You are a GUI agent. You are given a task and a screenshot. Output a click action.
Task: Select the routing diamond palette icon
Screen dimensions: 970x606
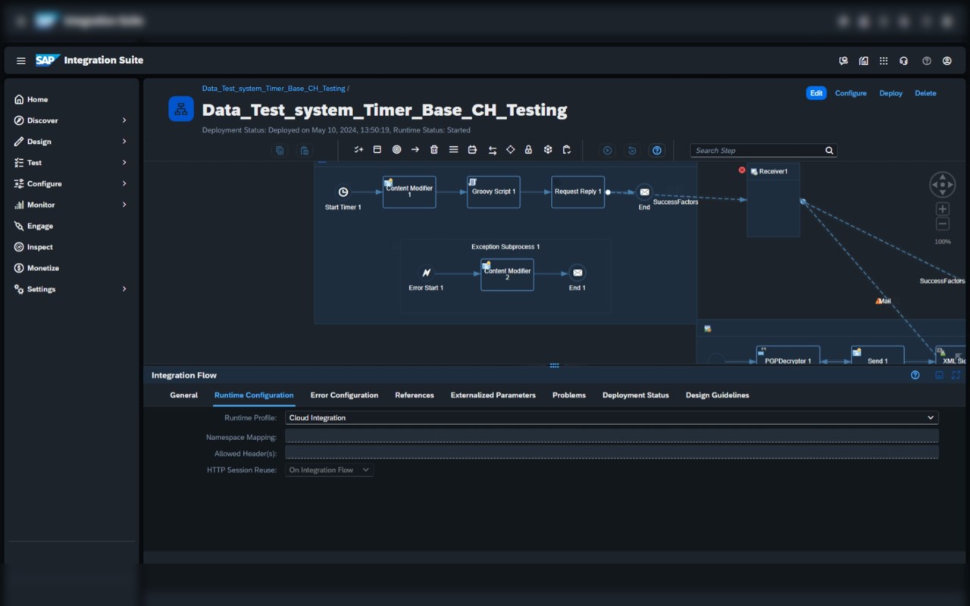pos(510,150)
